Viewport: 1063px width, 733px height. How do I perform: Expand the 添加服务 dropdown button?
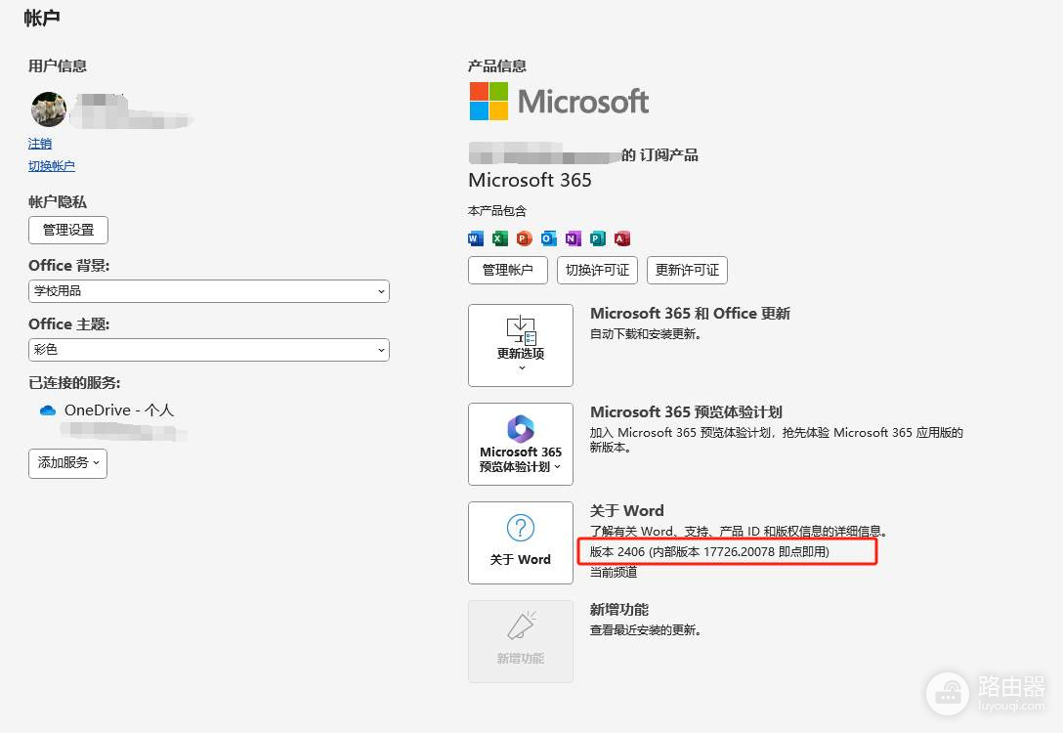(x=67, y=463)
